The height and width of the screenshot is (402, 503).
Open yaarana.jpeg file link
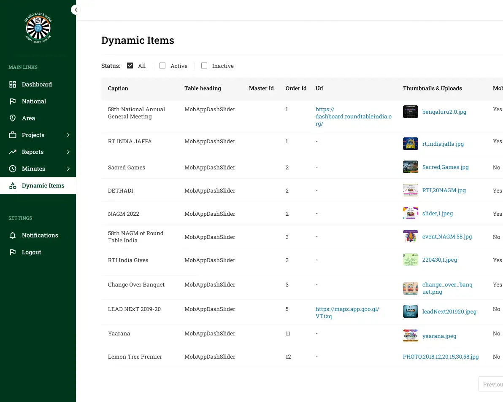pyautogui.click(x=439, y=336)
